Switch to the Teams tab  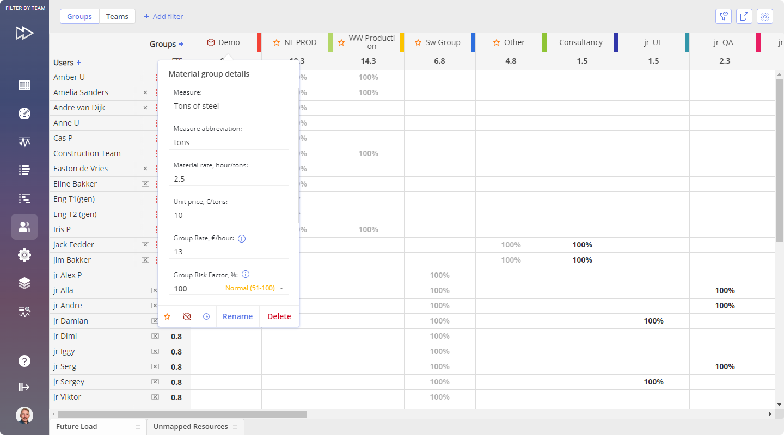tap(117, 16)
